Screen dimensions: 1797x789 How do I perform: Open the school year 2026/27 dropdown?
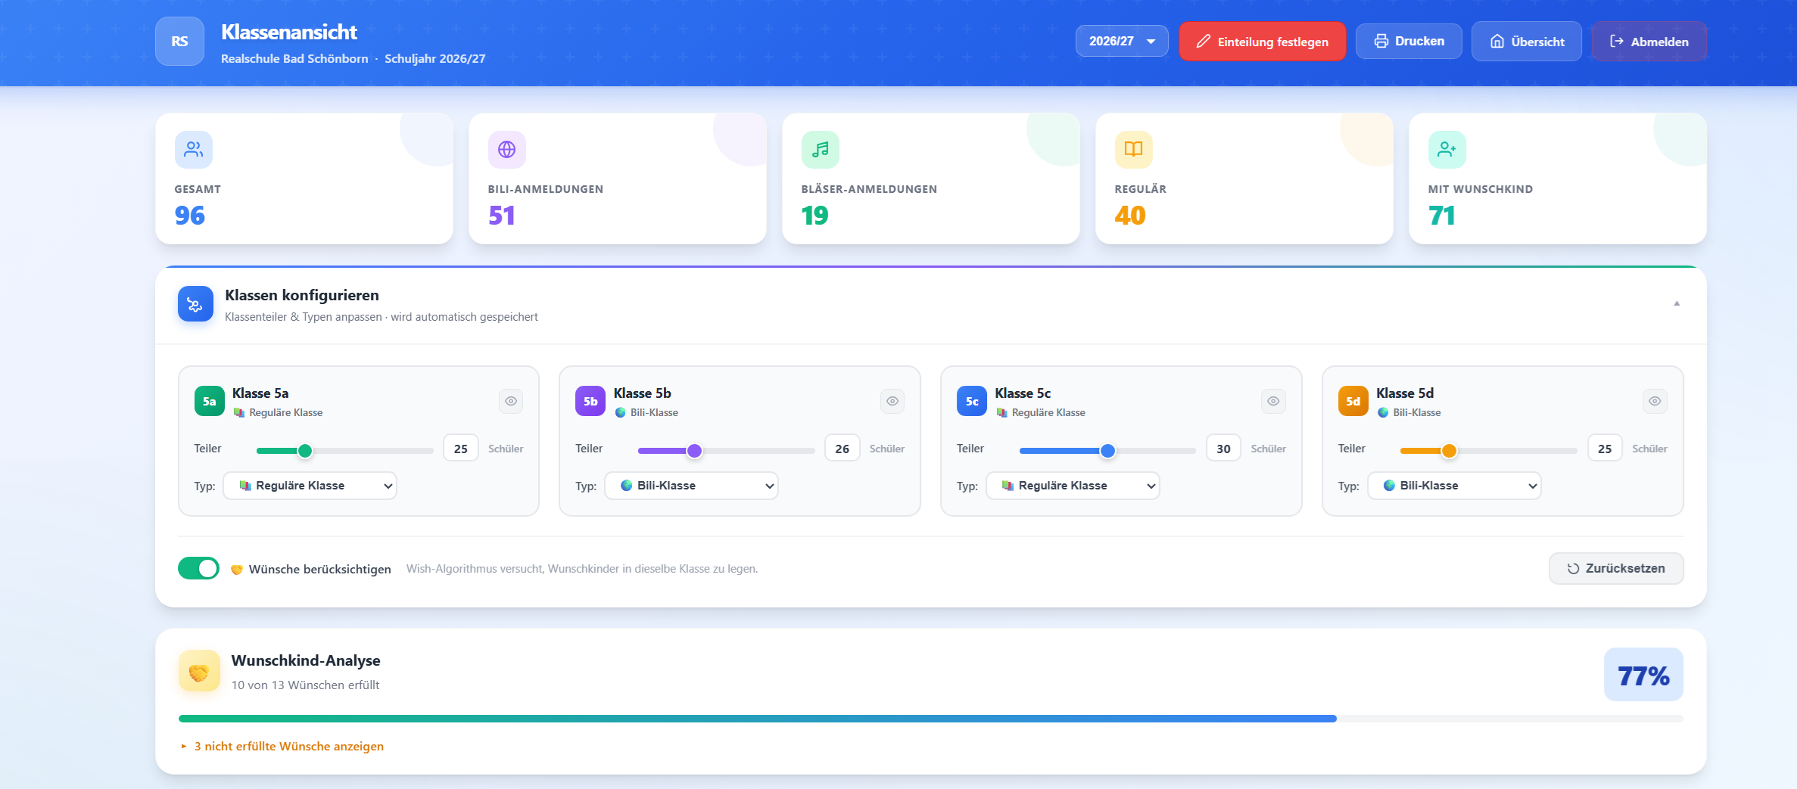[1121, 42]
